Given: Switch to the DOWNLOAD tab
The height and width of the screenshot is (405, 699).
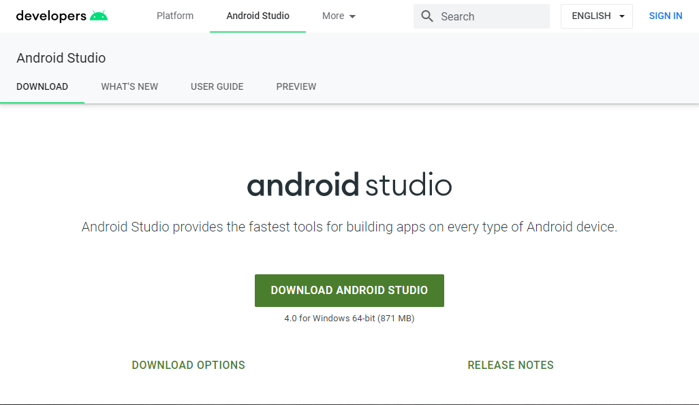Looking at the screenshot, I should coord(42,86).
